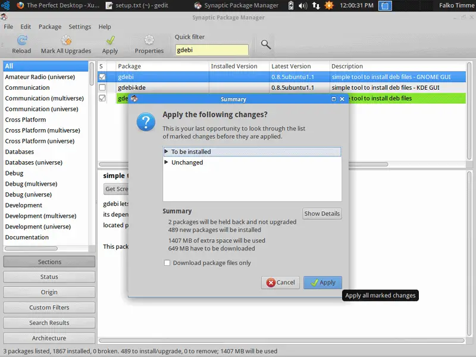Click the Get Screenshot button

[116, 189]
